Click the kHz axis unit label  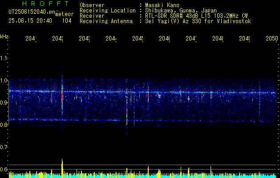pyautogui.click(x=4, y=36)
